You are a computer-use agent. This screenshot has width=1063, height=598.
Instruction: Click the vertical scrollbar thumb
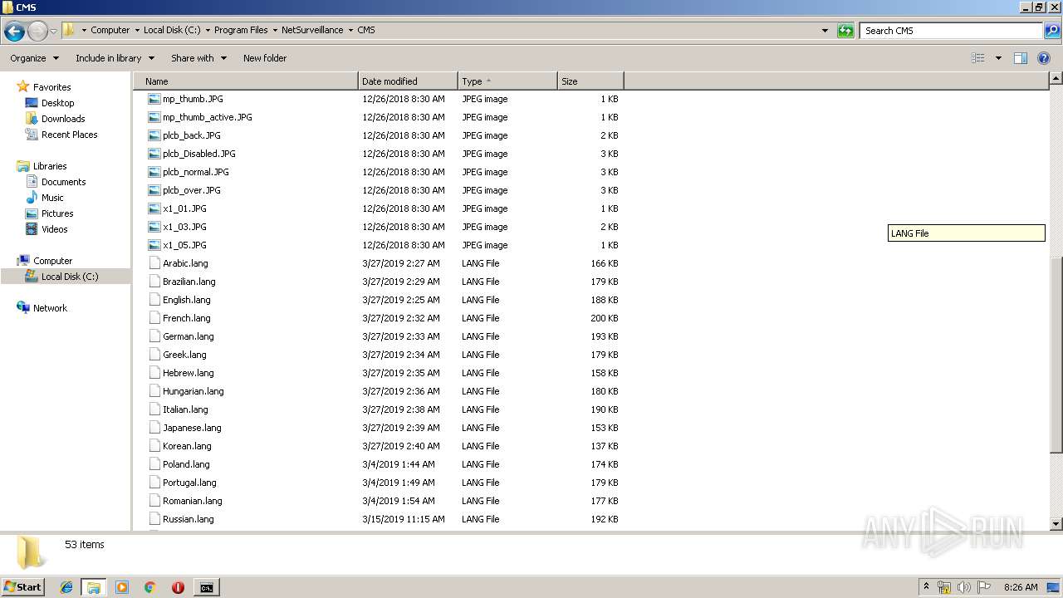[1056, 355]
